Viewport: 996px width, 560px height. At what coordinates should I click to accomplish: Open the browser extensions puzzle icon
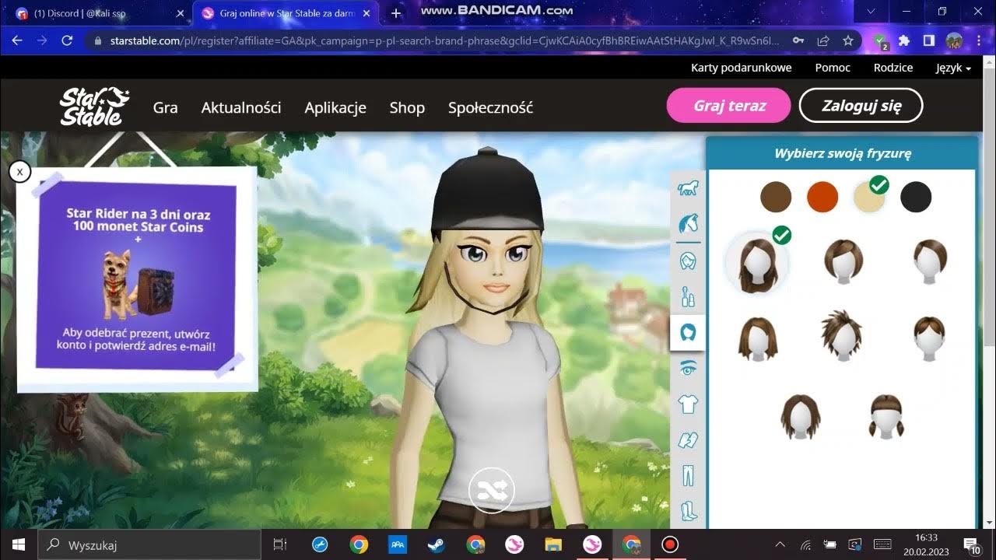(x=904, y=40)
